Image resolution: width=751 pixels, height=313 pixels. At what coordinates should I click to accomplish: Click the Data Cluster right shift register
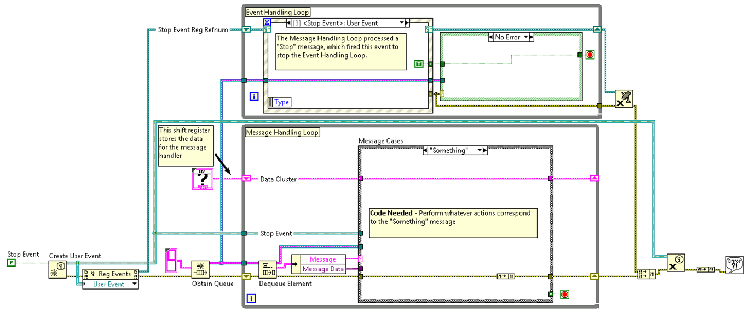(594, 178)
